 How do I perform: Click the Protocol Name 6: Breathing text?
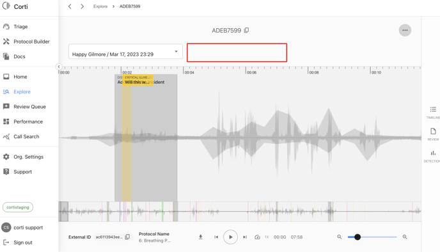[155, 240]
